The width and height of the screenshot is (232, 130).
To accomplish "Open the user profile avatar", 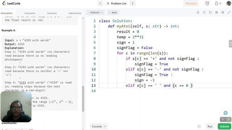I will 229,3.
